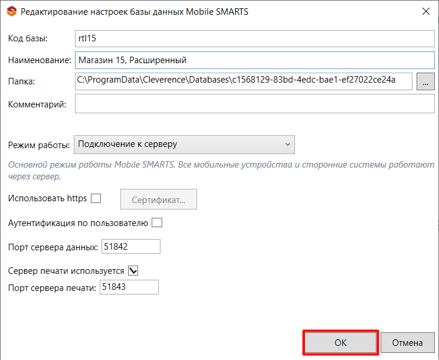
Task: Click the Код базы label
Action: coord(27,38)
